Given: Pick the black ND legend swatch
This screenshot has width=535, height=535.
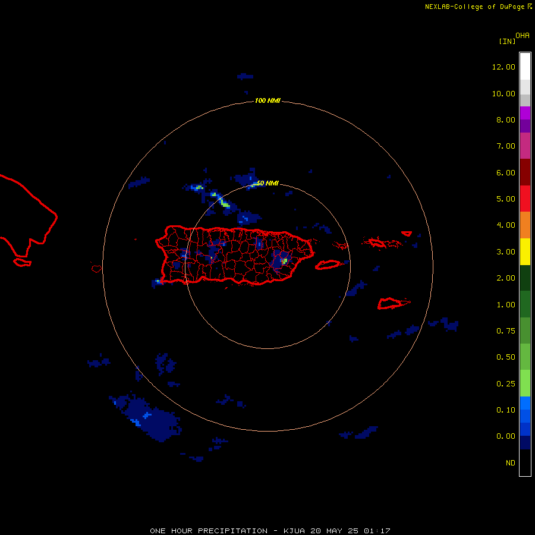Looking at the screenshot, I should [x=525, y=462].
